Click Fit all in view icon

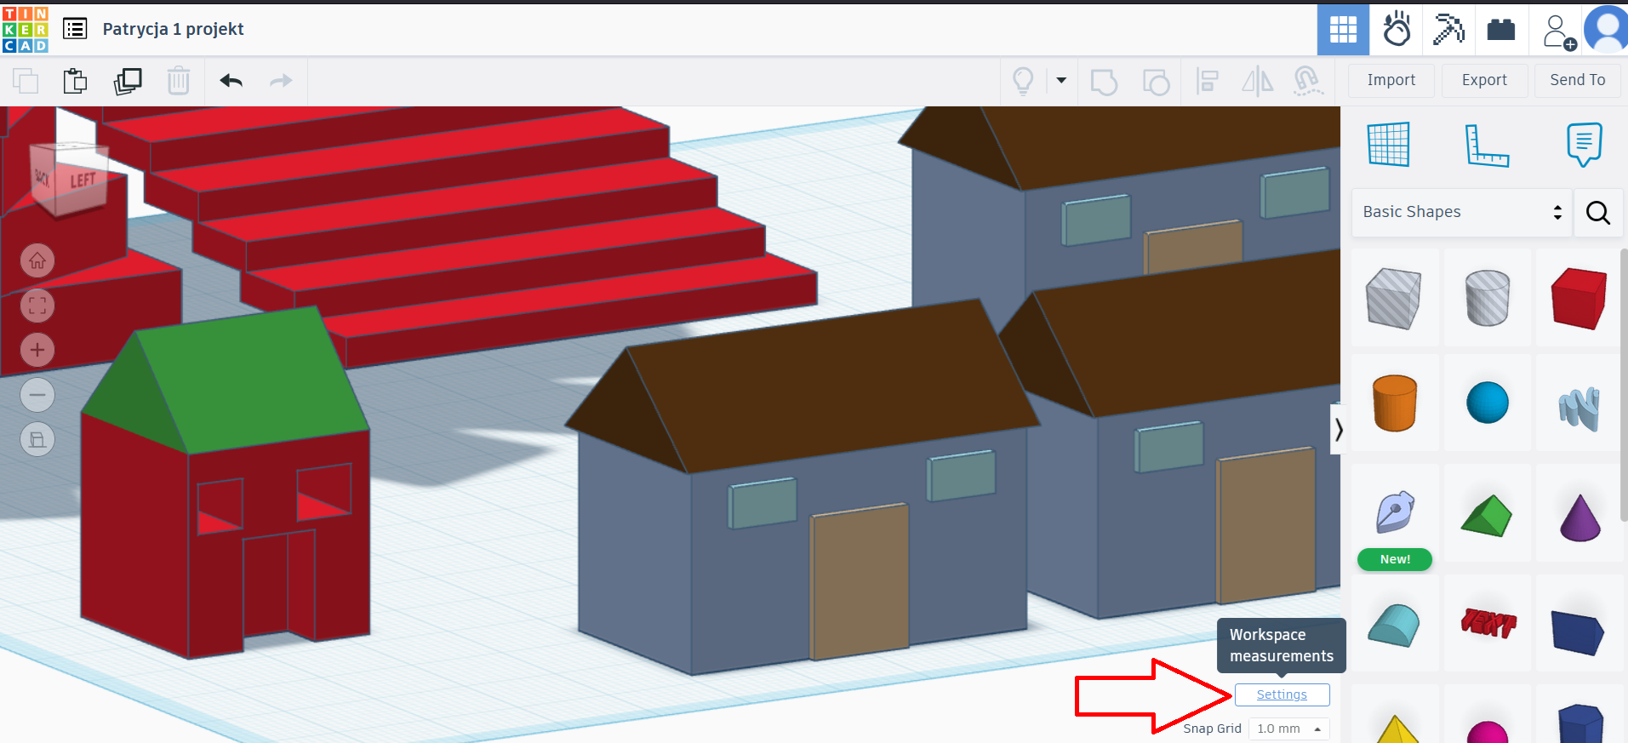[x=37, y=306]
